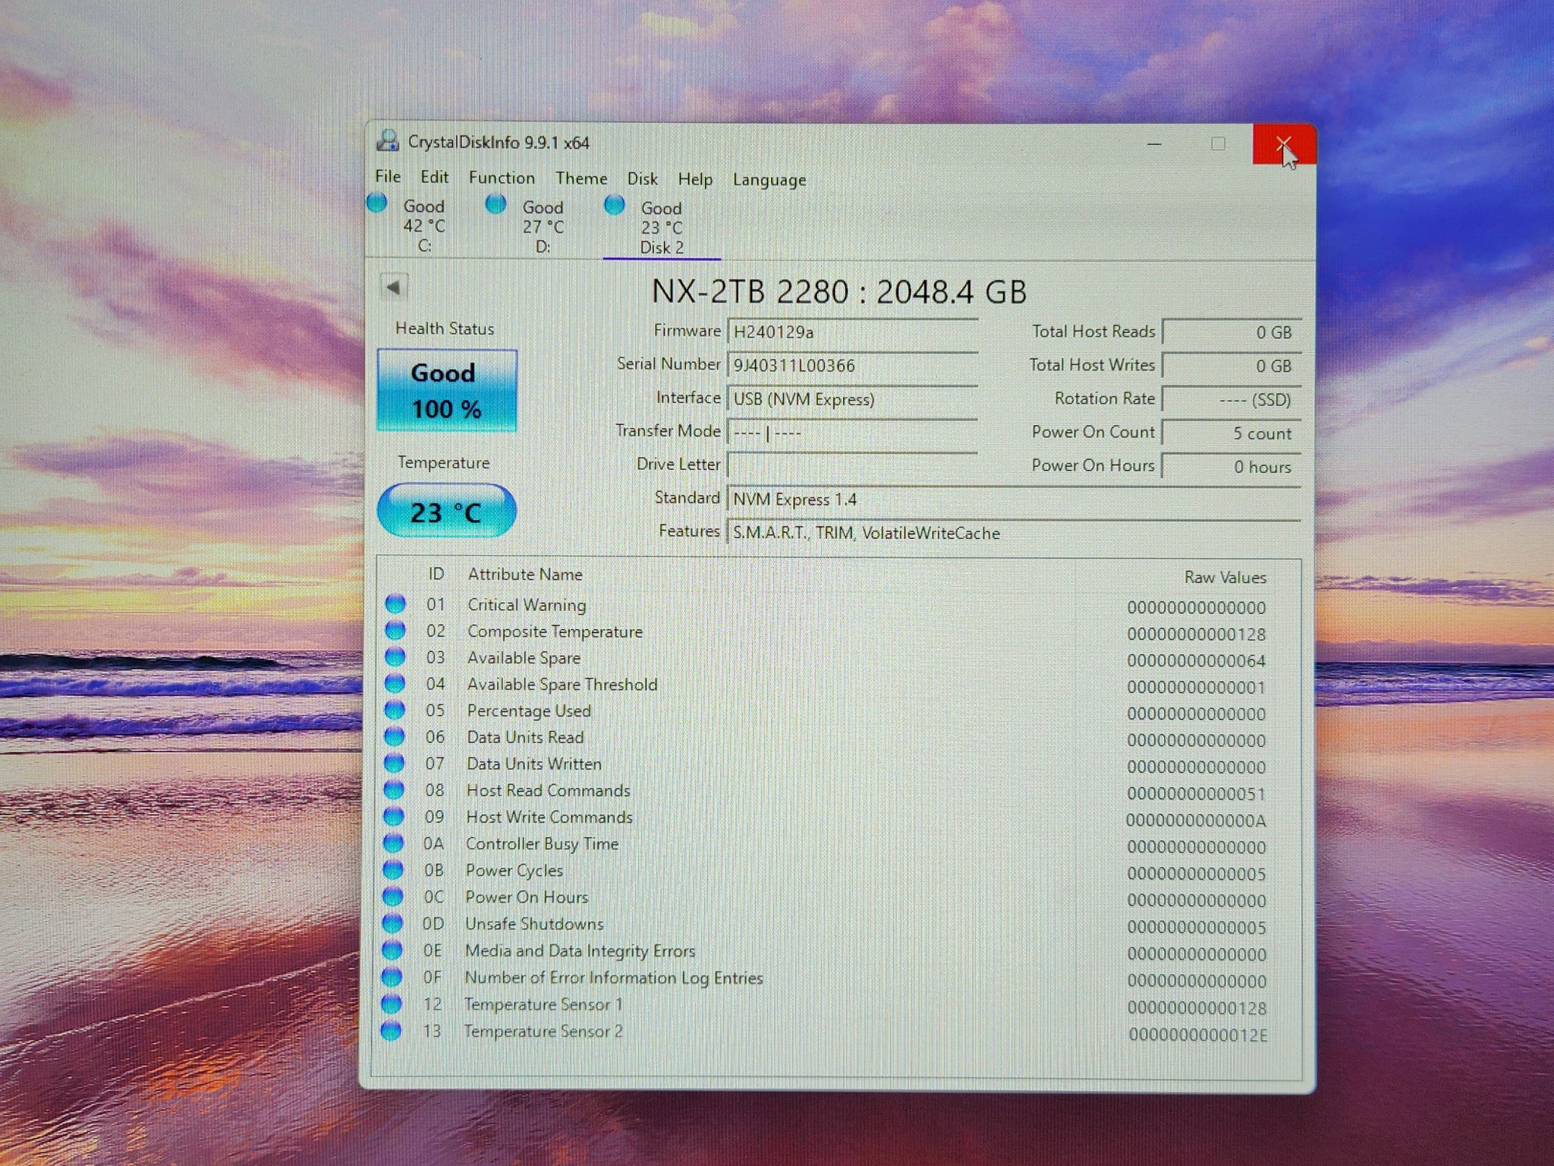Click status orb for Available Spare row
This screenshot has width=1554, height=1166.
(395, 657)
